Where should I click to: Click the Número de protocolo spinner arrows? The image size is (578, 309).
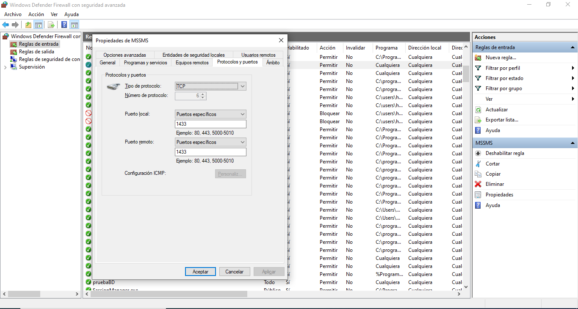click(x=203, y=96)
